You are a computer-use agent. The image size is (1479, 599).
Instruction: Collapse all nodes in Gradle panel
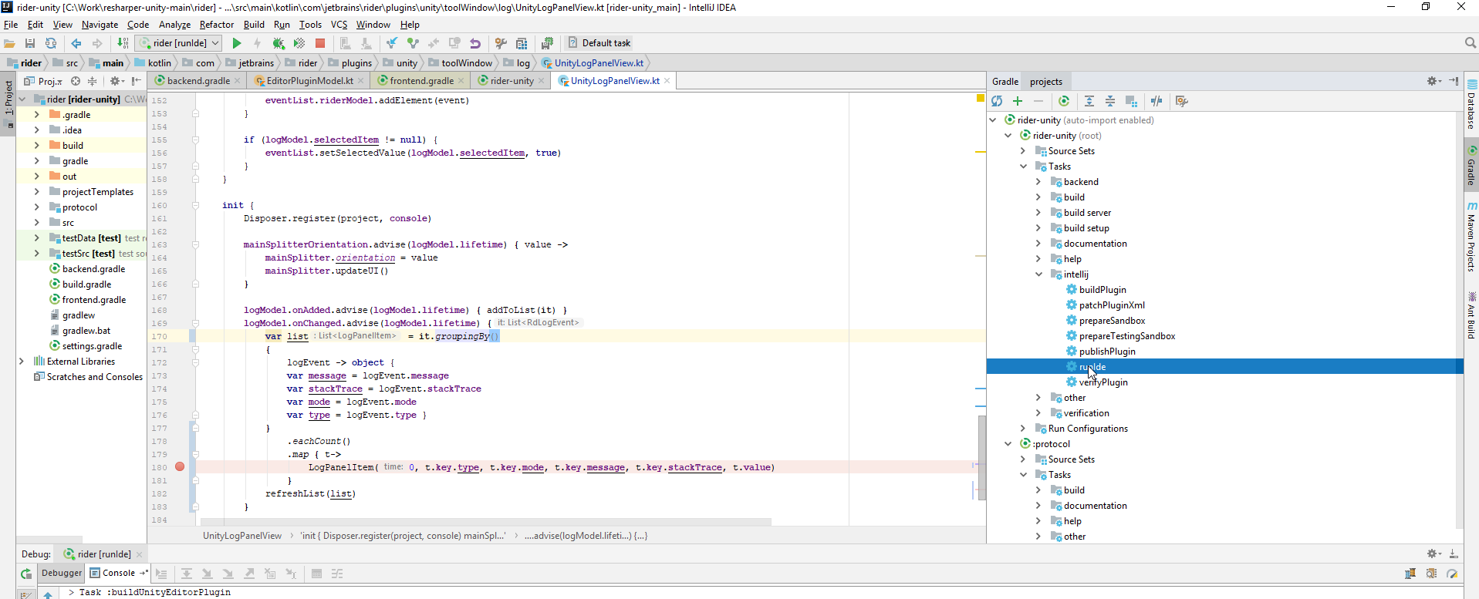[x=1110, y=101]
